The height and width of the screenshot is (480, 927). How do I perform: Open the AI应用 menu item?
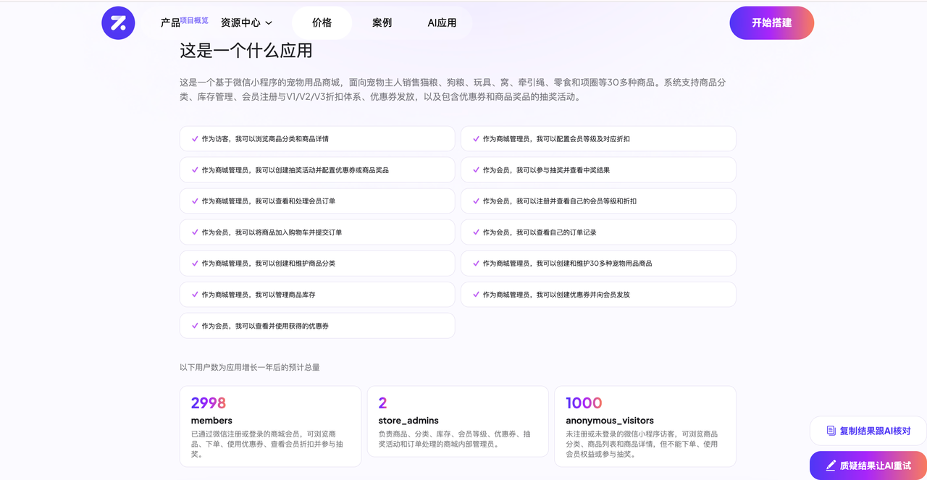(442, 22)
